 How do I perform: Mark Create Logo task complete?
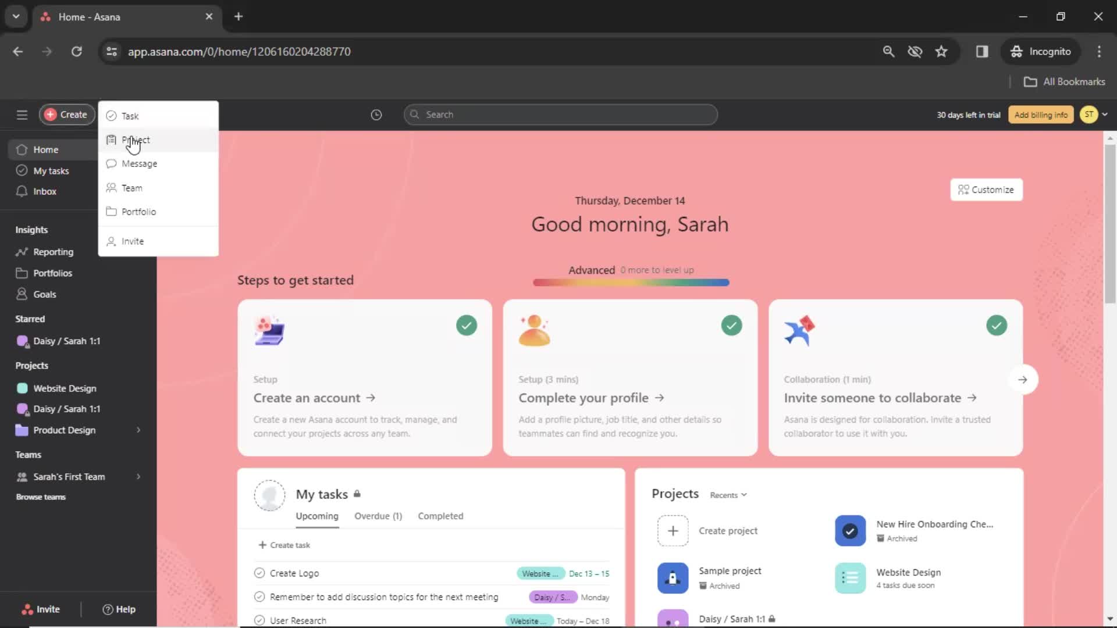tap(259, 573)
